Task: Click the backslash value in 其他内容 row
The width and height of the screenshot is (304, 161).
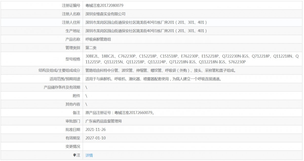Action: click(x=86, y=104)
